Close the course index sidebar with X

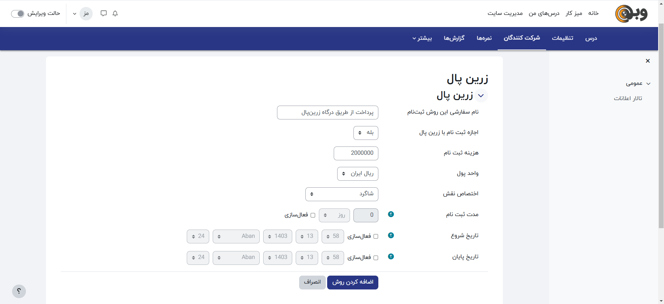click(648, 61)
